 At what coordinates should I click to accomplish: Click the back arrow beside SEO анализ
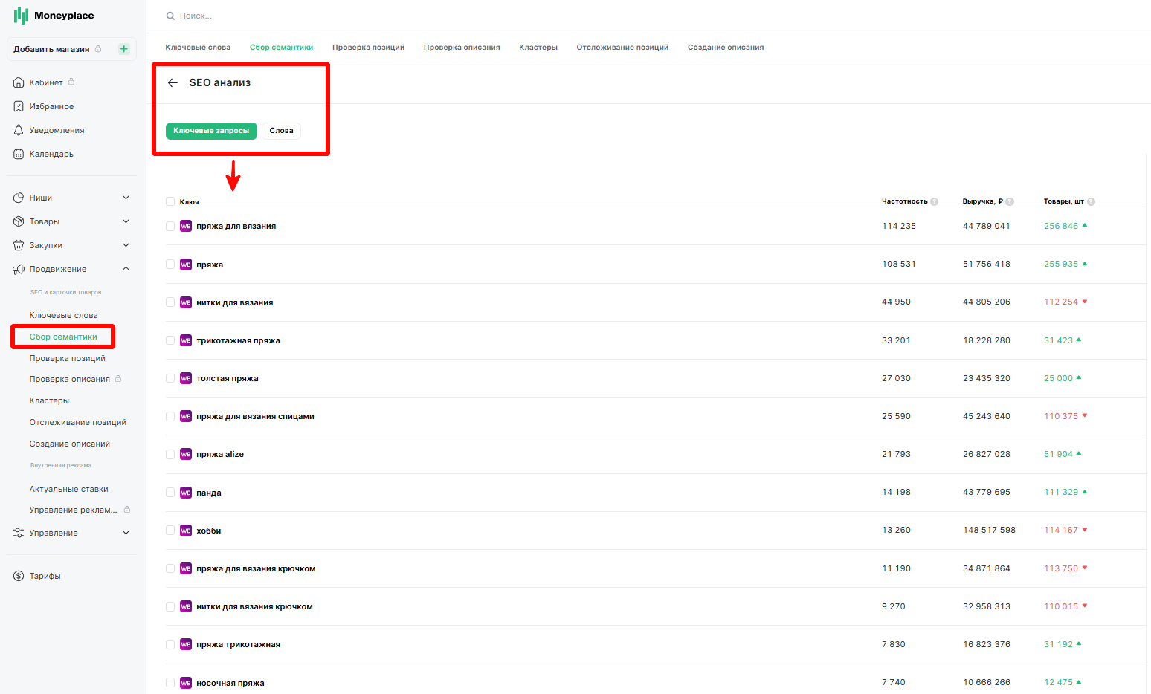173,82
